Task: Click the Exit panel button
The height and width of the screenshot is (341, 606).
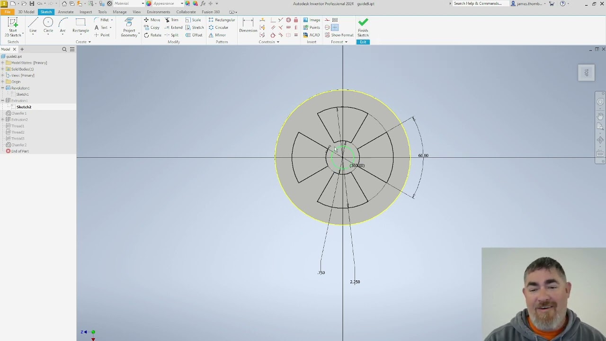Action: [x=363, y=42]
